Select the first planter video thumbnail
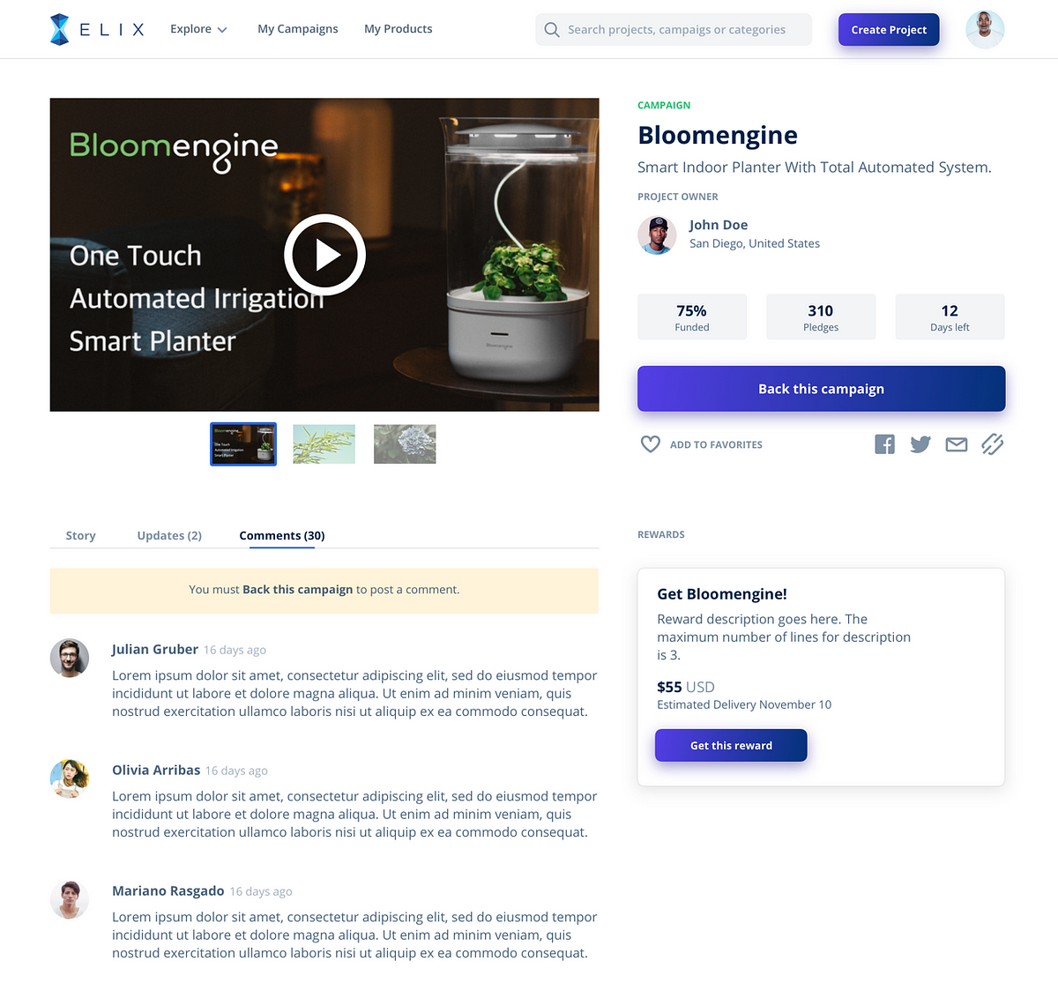The width and height of the screenshot is (1058, 991). [243, 444]
